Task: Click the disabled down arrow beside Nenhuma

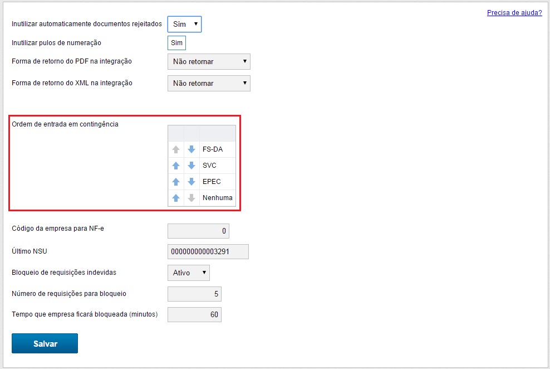Action: (x=191, y=198)
